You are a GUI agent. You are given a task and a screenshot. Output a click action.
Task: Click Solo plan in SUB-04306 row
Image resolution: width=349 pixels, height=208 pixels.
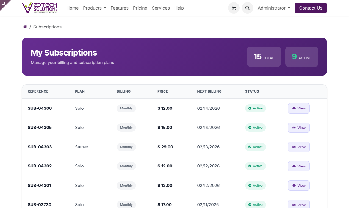[79, 108]
